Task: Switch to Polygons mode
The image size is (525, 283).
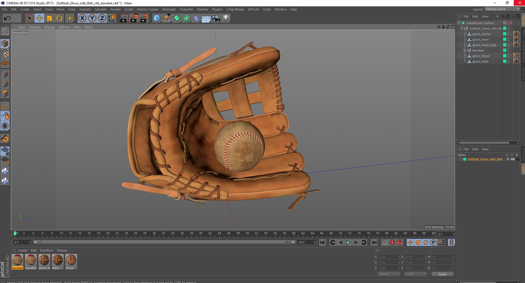Action: pos(5,94)
